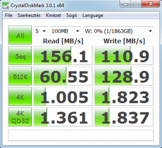Start the 512K benchmark test
Screen dimensions: 162x148
(20, 76)
